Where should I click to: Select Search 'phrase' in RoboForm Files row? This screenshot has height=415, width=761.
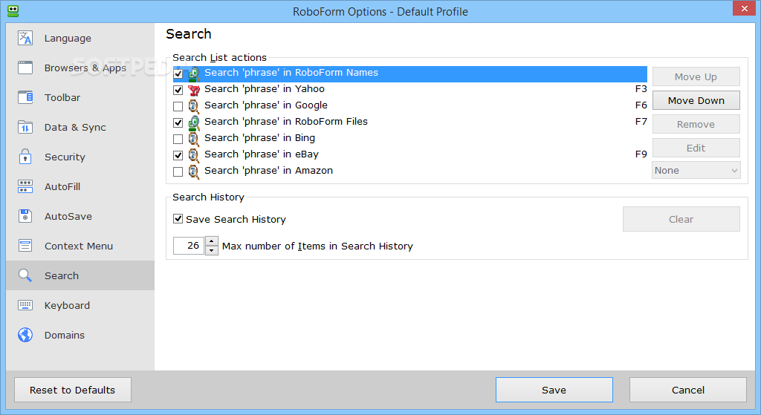(410, 122)
